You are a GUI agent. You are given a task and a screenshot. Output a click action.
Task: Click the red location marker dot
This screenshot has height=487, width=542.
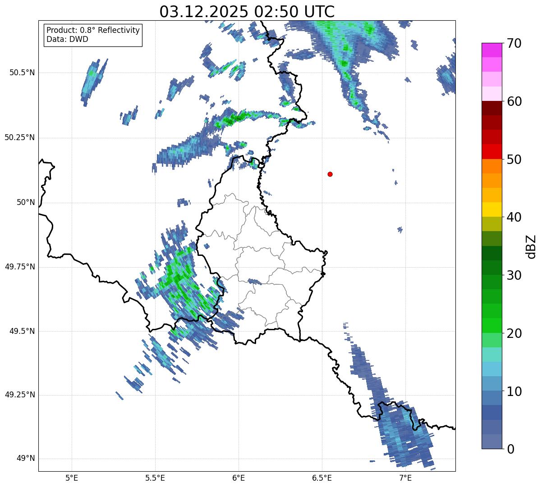[x=330, y=174]
